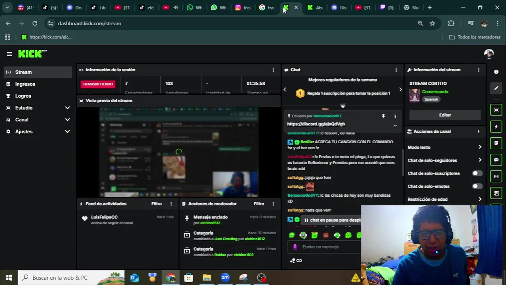Resume chat via 'chat en pausa' banner

(332, 220)
